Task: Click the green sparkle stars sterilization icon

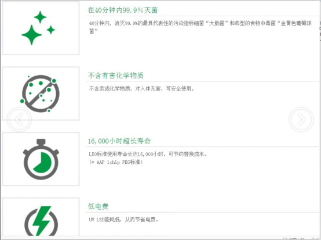Action: click(x=38, y=28)
